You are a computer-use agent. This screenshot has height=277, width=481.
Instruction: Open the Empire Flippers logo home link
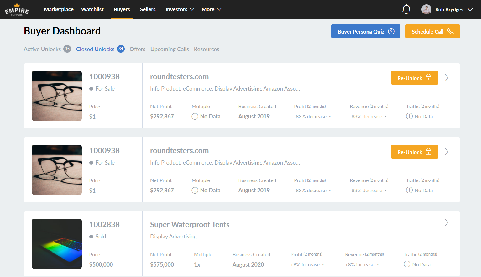point(17,10)
